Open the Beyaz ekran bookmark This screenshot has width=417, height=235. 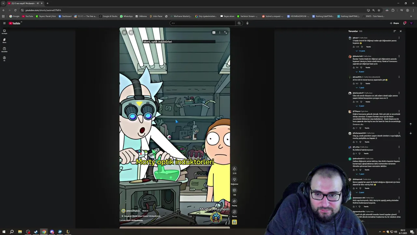point(227,16)
